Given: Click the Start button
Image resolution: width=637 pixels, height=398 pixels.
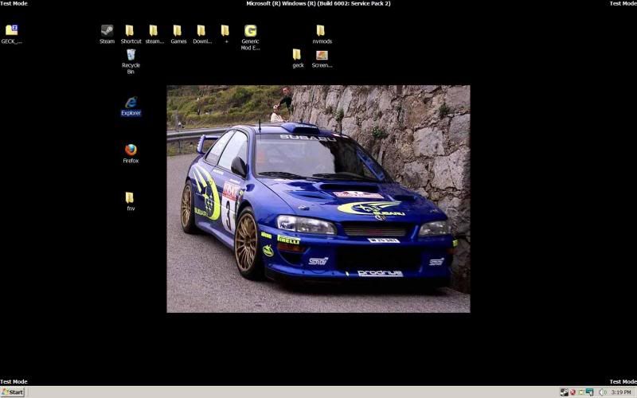Looking at the screenshot, I should [13, 392].
